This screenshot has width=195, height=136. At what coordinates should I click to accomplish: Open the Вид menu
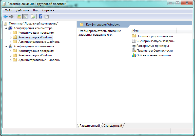[x=36, y=10]
